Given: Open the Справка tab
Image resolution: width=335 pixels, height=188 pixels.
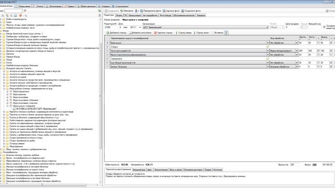Looking at the screenshot, I should pos(104,6).
